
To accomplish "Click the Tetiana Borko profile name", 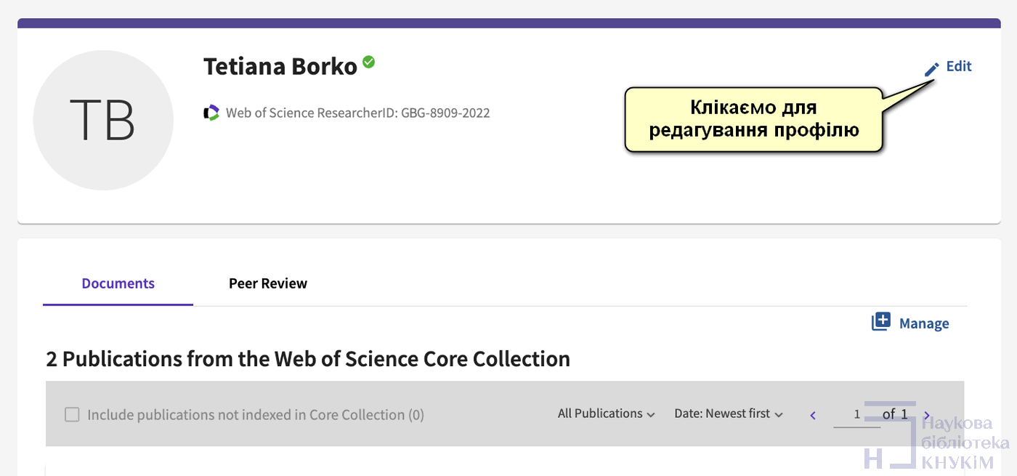I will tap(280, 67).
